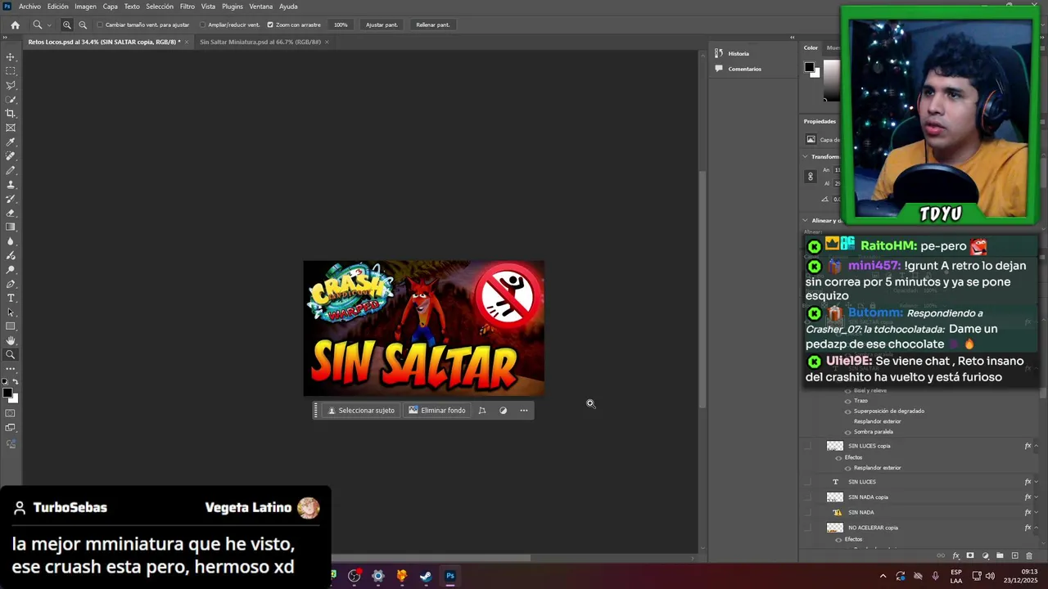Expand effects of SIN LUCES layer
1048x589 pixels.
tap(1036, 482)
